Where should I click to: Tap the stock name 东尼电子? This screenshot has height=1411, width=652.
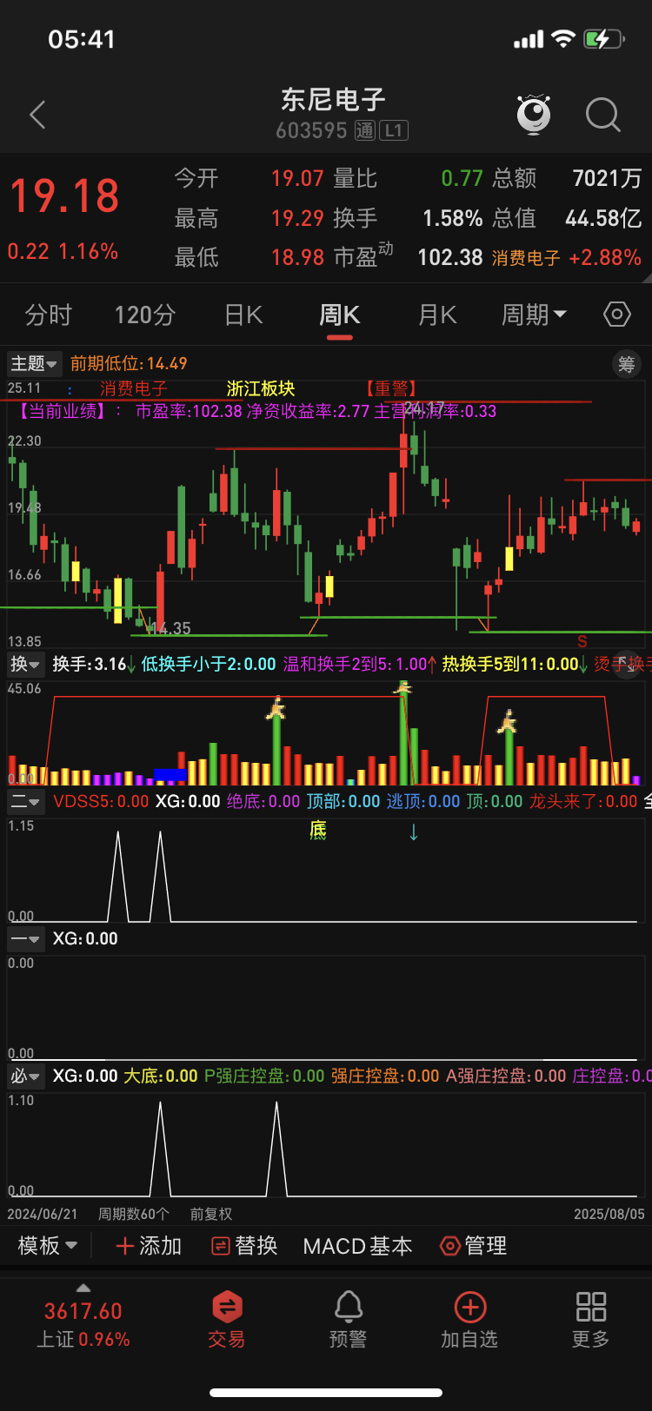coord(333,99)
